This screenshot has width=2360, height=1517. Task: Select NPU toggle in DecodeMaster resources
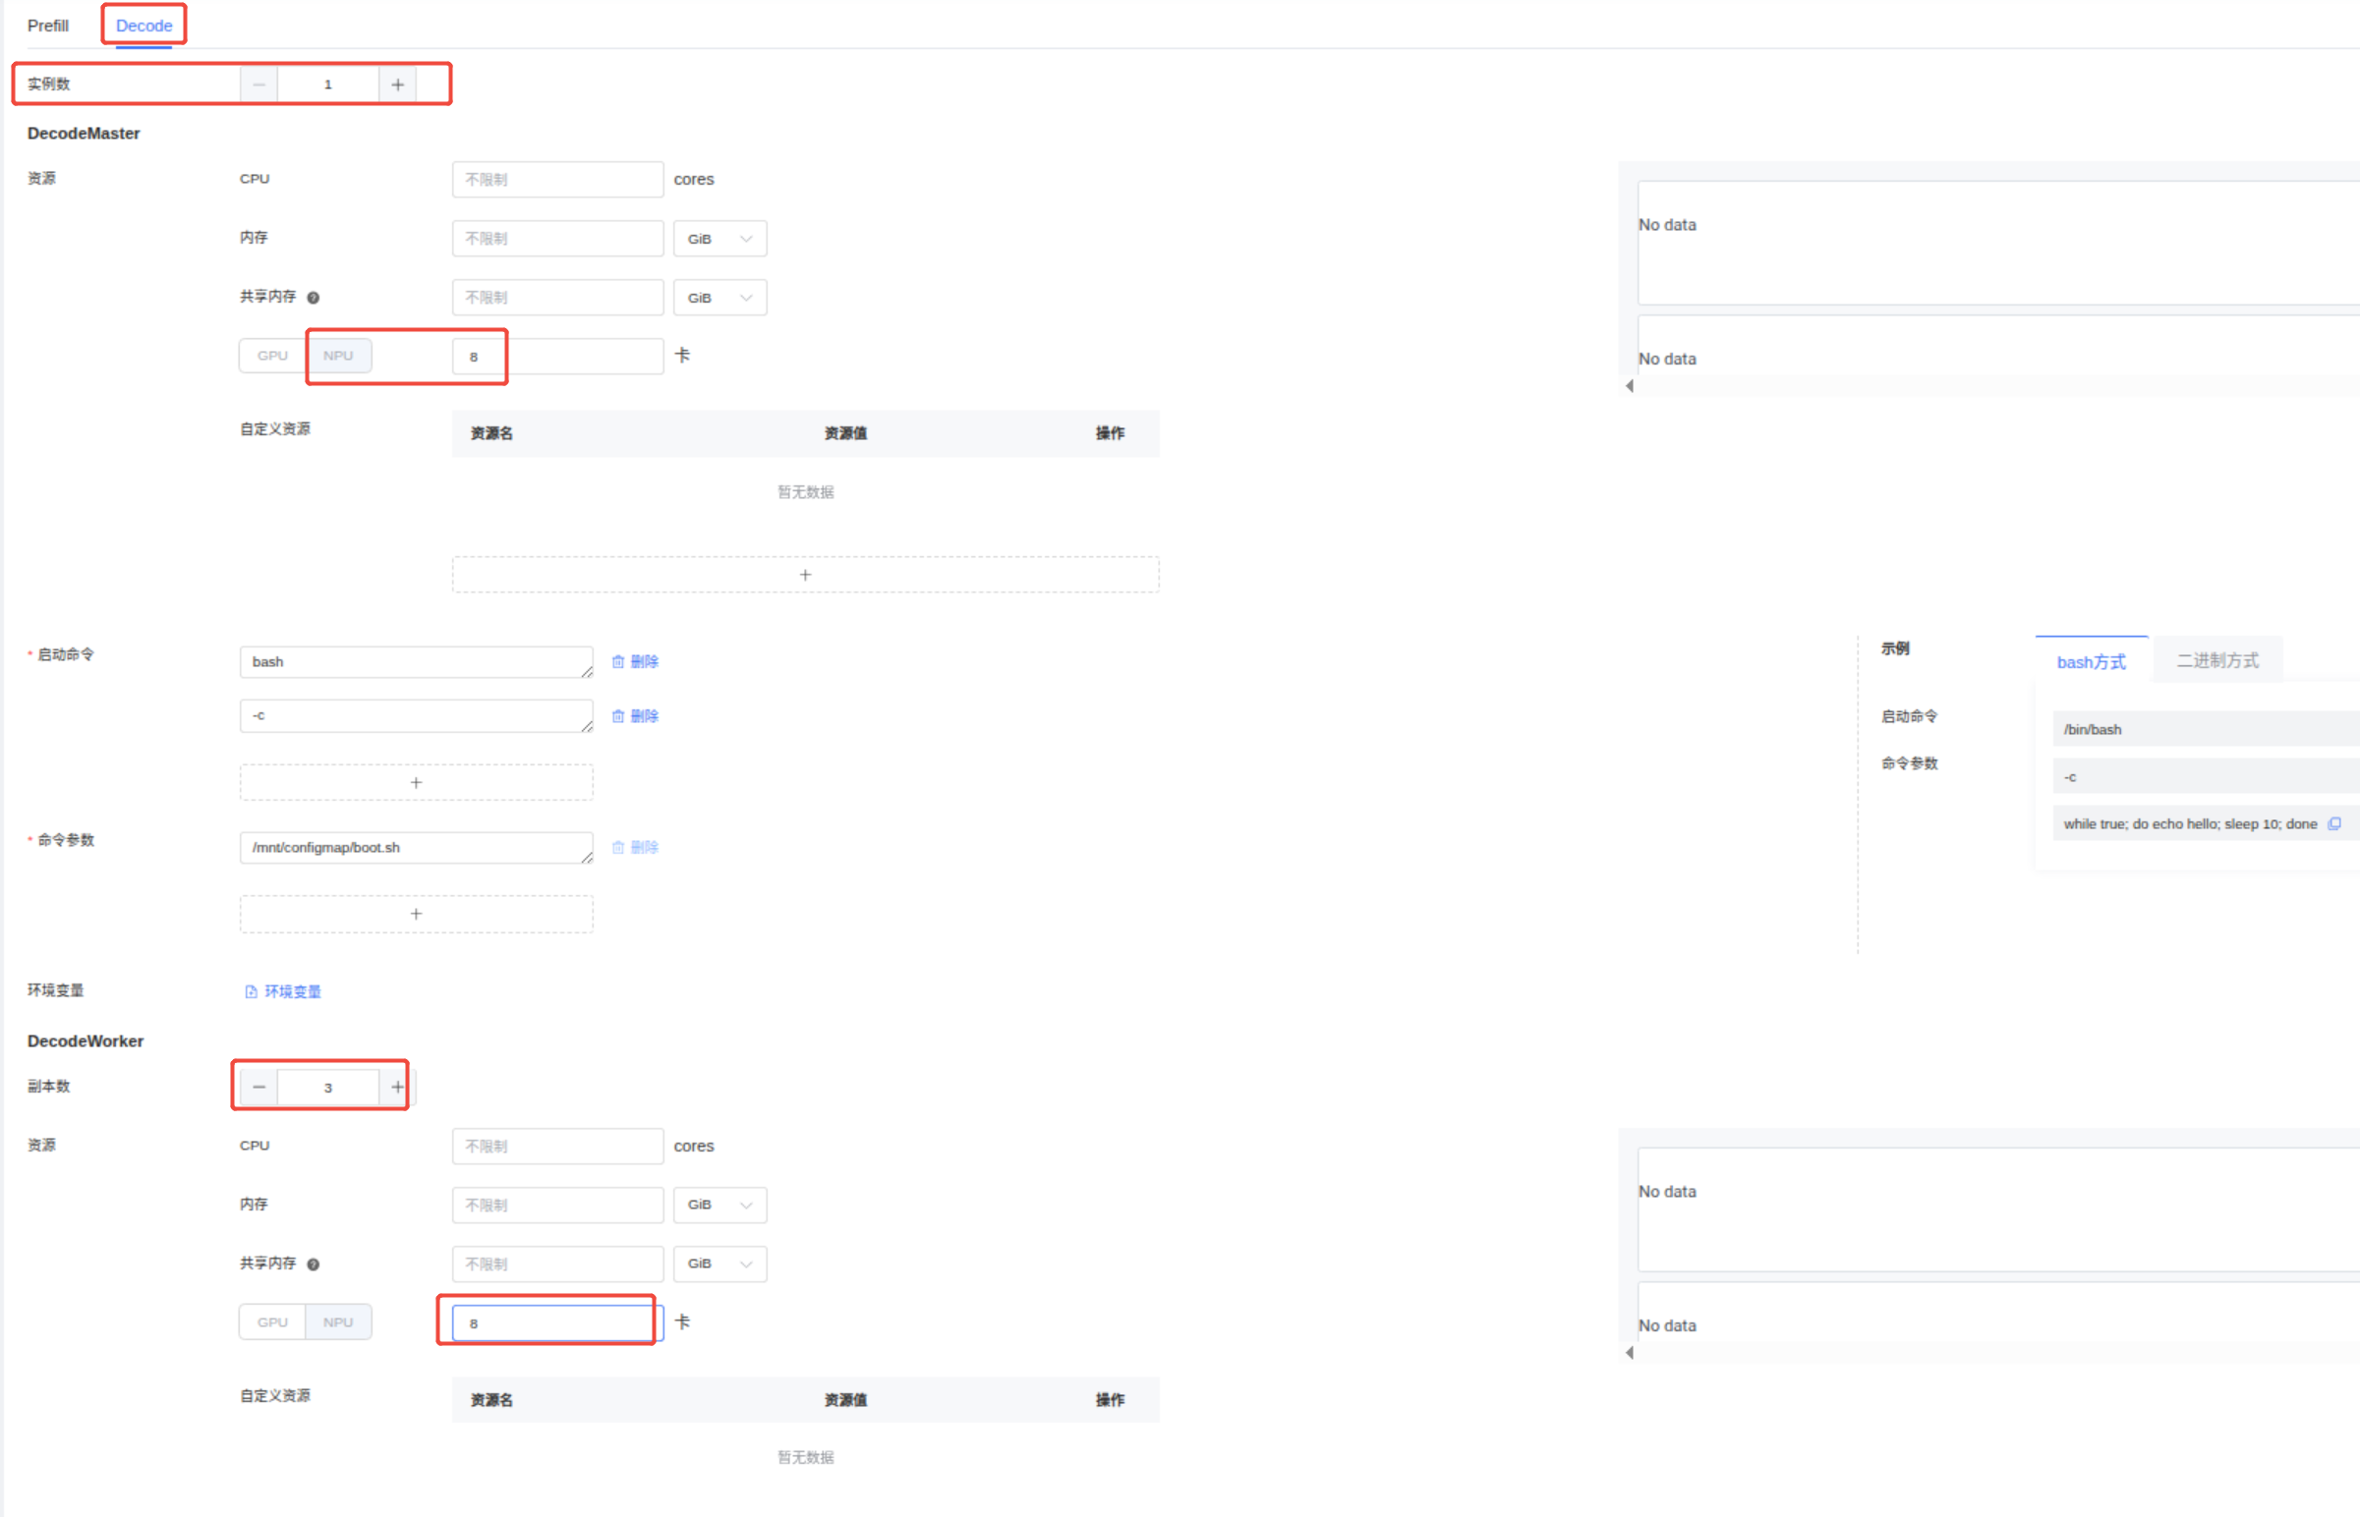point(338,356)
